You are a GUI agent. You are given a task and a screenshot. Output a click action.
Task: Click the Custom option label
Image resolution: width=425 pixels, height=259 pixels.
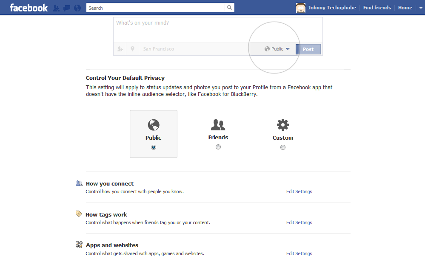click(x=283, y=138)
